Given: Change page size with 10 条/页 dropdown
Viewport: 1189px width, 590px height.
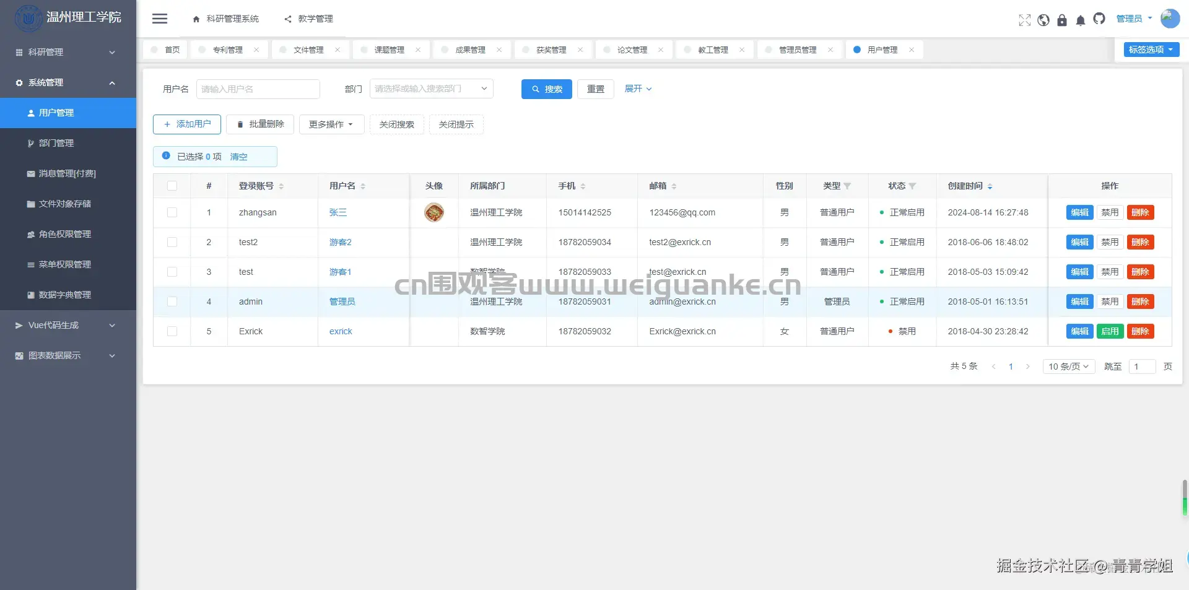Looking at the screenshot, I should 1069,367.
